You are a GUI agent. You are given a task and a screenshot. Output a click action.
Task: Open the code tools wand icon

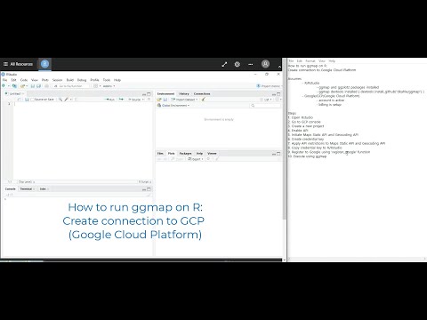67,100
